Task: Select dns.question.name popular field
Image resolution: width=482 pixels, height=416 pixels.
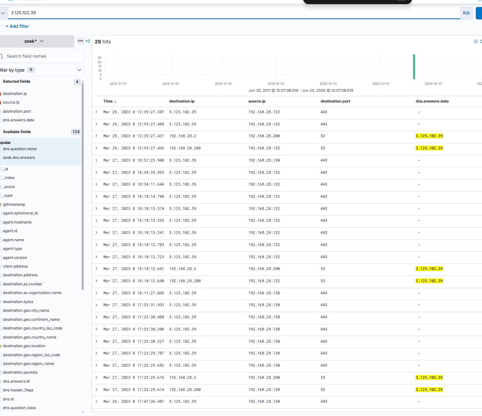Action: [20, 149]
